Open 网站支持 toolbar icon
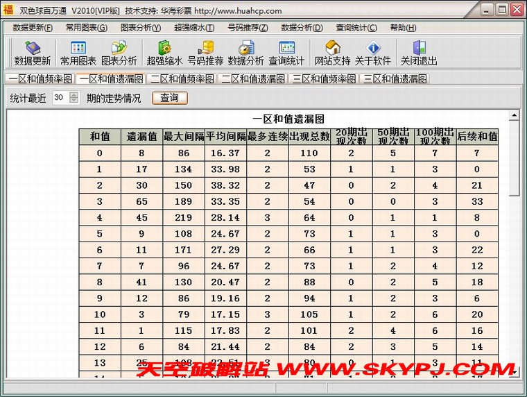This screenshot has height=397, width=527. point(332,52)
